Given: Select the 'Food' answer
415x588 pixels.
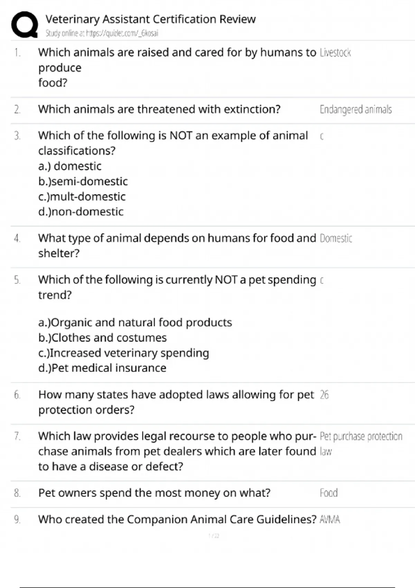Looking at the screenshot, I should coord(329,493).
